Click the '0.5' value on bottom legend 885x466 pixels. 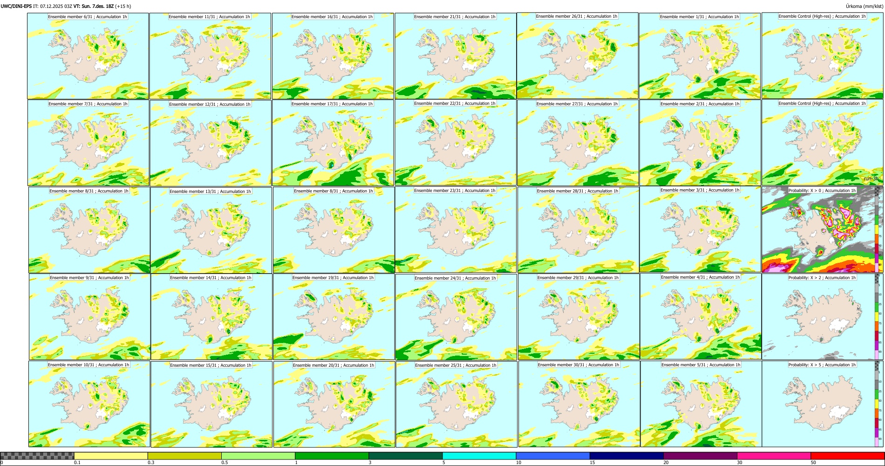[x=224, y=463]
